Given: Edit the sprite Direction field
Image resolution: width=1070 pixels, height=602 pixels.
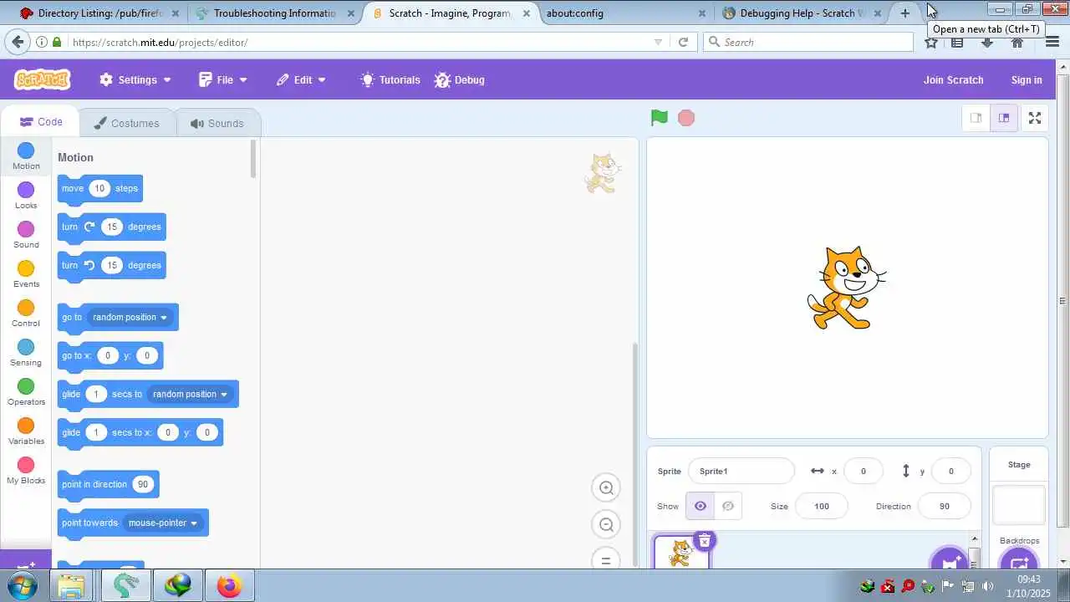Looking at the screenshot, I should point(945,506).
